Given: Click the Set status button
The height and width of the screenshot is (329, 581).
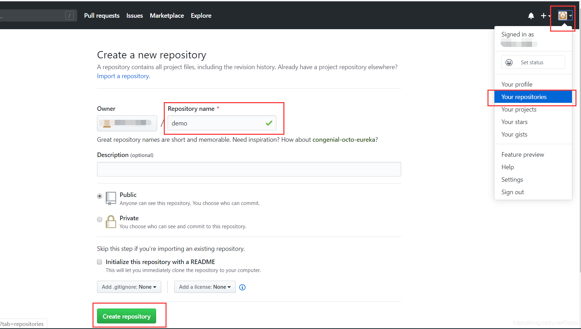Looking at the screenshot, I should [533, 62].
